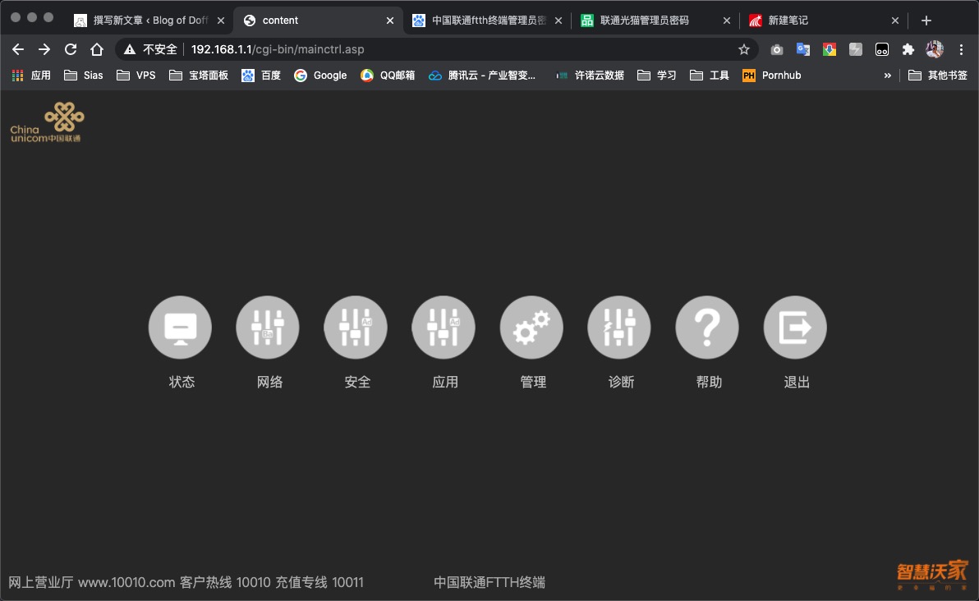Click the China Unicom logo
Viewport: 979px width, 601px height.
click(x=47, y=122)
